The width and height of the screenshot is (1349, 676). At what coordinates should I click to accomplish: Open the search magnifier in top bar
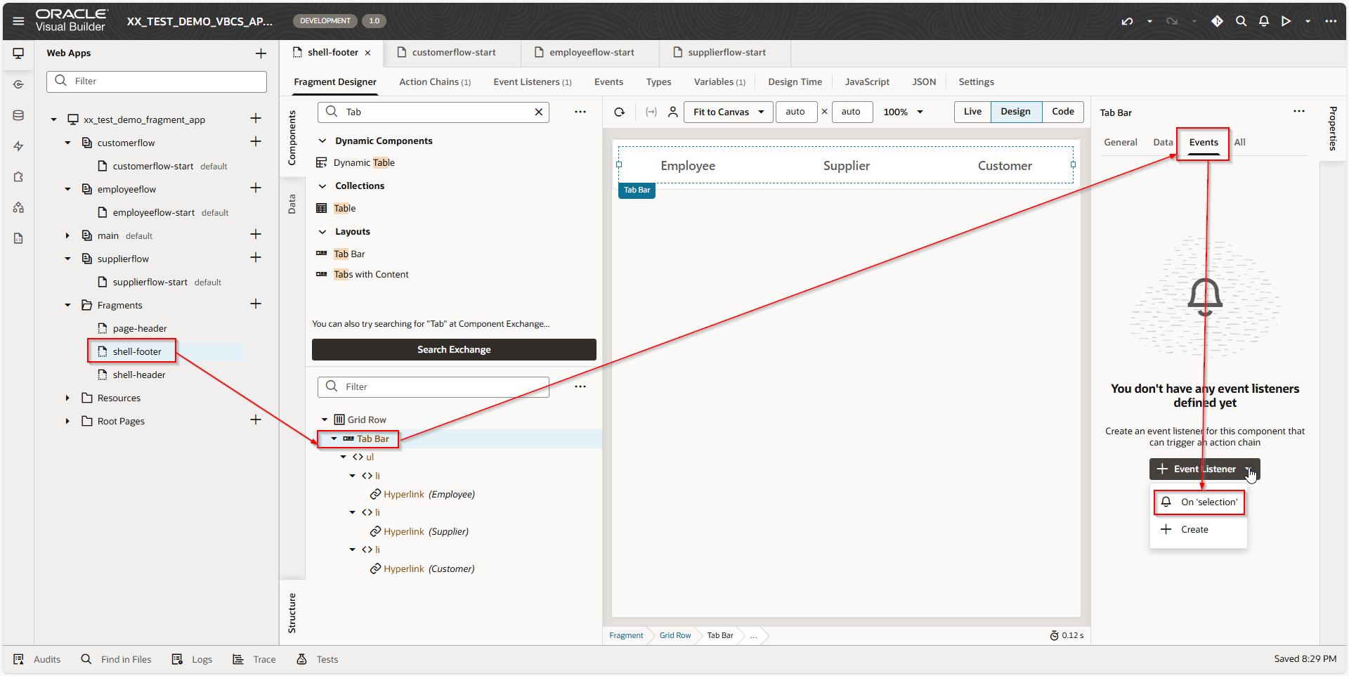pos(1242,21)
